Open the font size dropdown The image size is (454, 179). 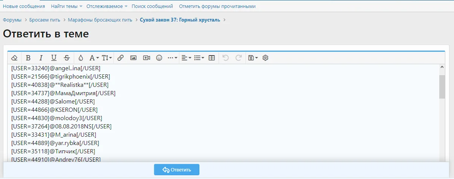[107, 58]
